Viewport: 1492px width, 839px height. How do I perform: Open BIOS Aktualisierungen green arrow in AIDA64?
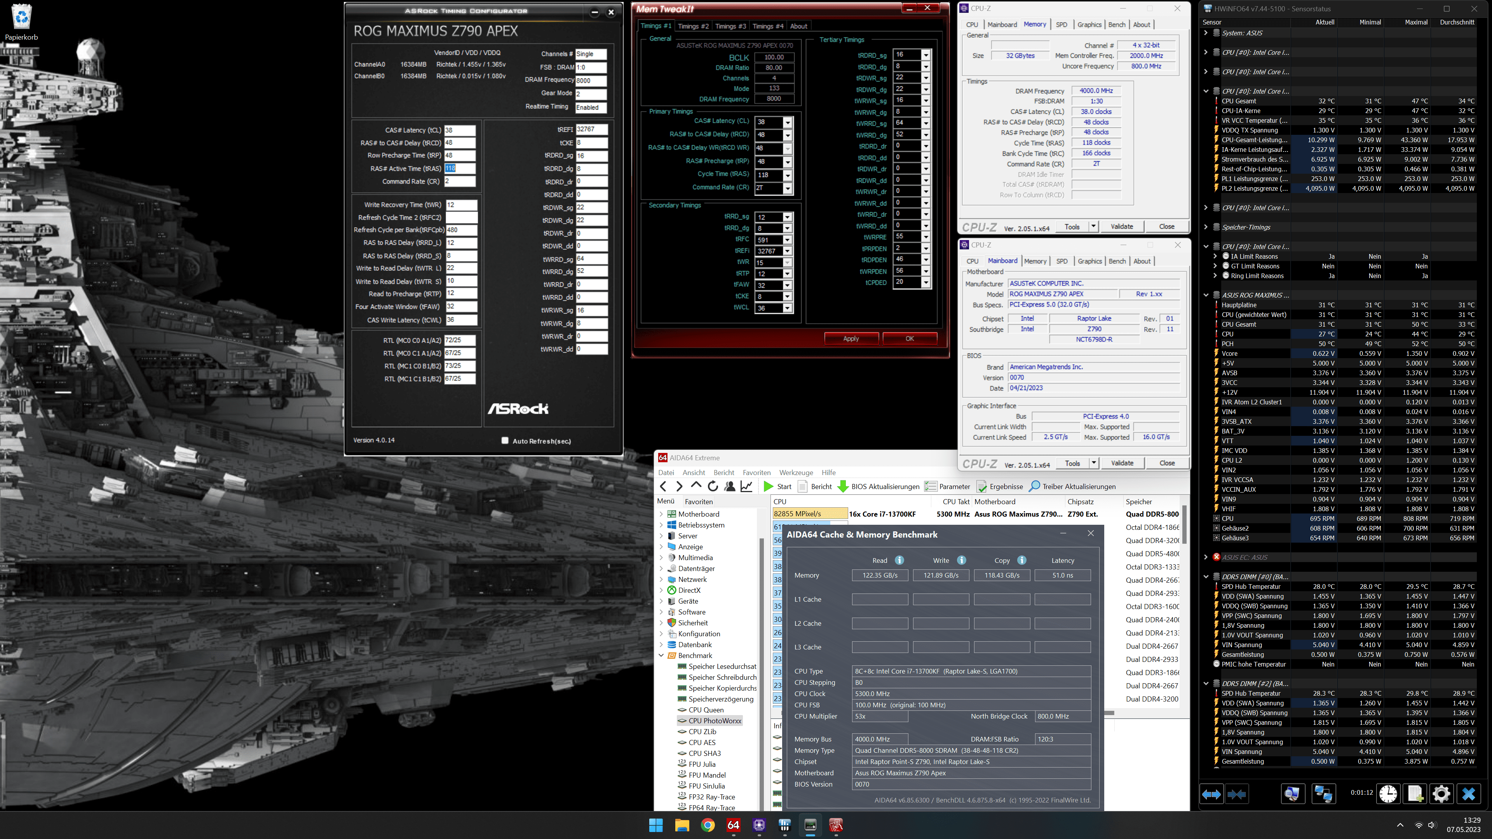tap(843, 486)
